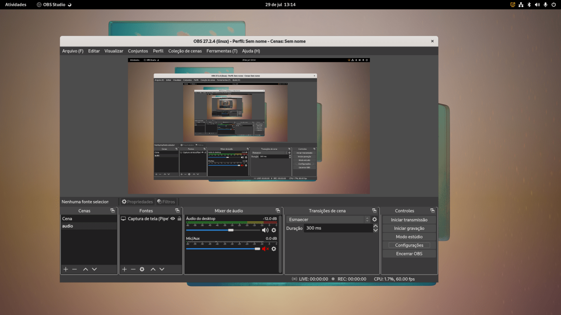Enable Modo estúdio
Viewport: 561px width, 315px height.
point(409,236)
